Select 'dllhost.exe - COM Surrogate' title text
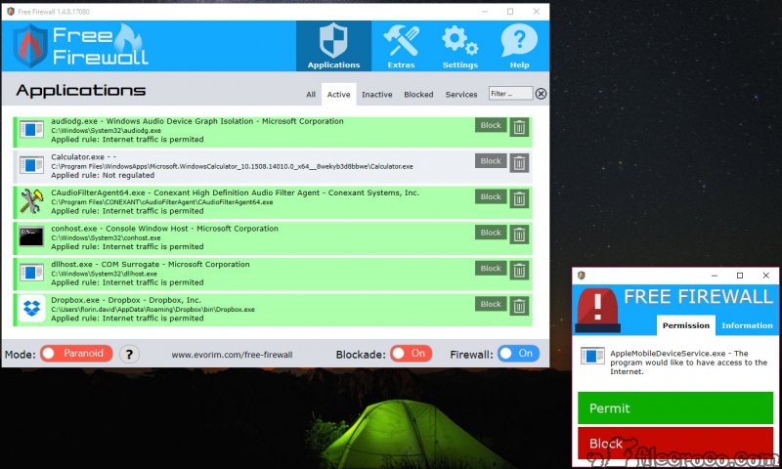 click(x=106, y=264)
